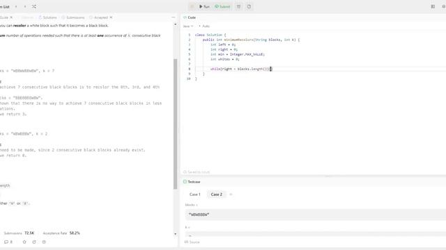Viewport: 446px width, 250px height.
Task: Click the description panel scrollbar thumb
Action: pyautogui.click(x=175, y=124)
